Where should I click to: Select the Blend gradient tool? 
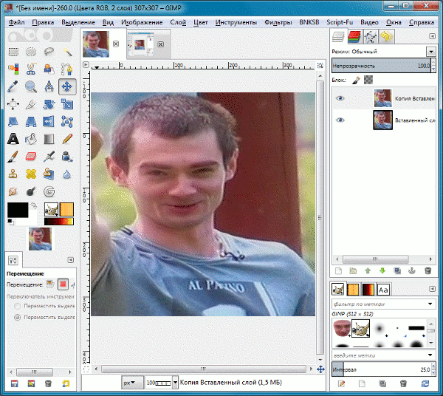[x=49, y=139]
